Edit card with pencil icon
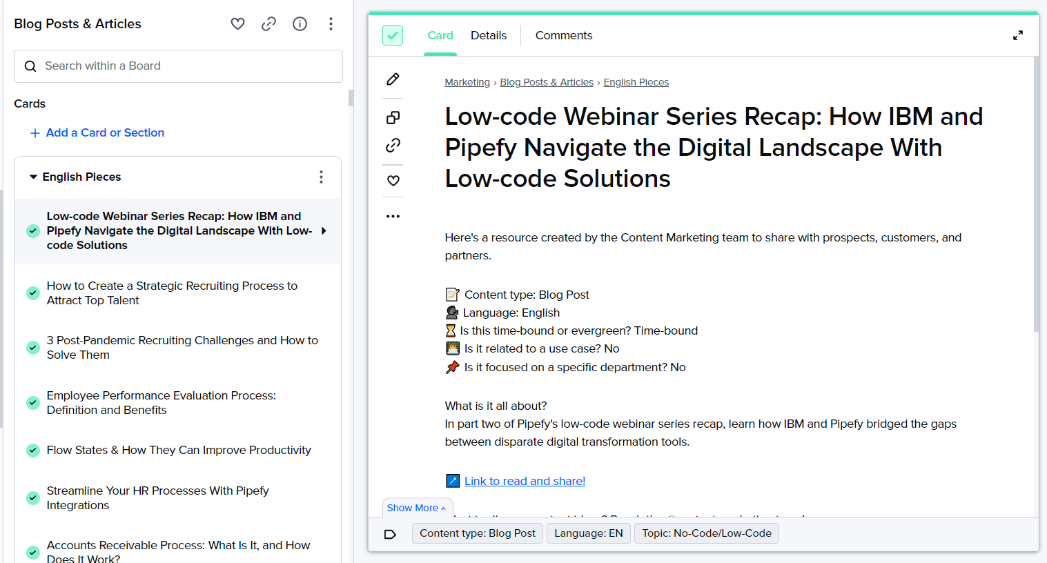The height and width of the screenshot is (563, 1047). coord(393,79)
